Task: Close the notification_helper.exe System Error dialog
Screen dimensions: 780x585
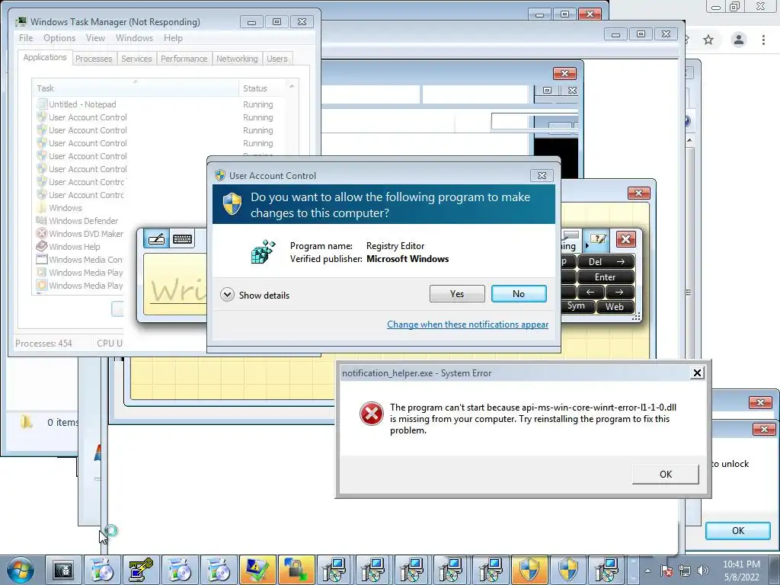Action: click(698, 373)
